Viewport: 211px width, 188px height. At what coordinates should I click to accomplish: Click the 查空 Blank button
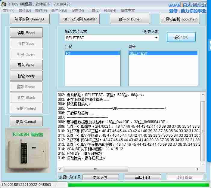(26, 98)
